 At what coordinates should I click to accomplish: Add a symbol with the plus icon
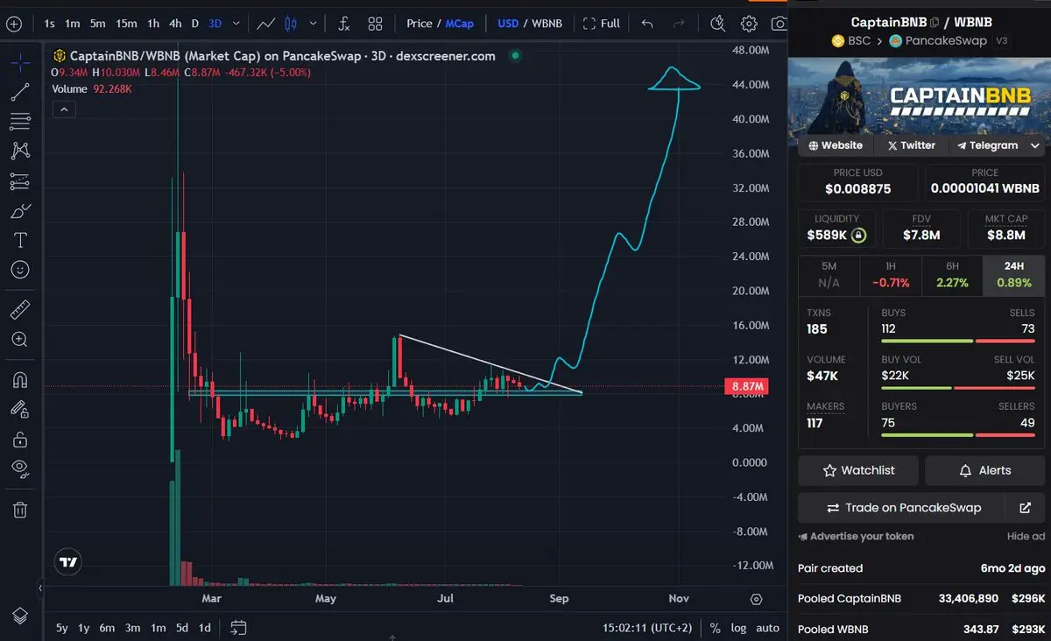(13, 24)
